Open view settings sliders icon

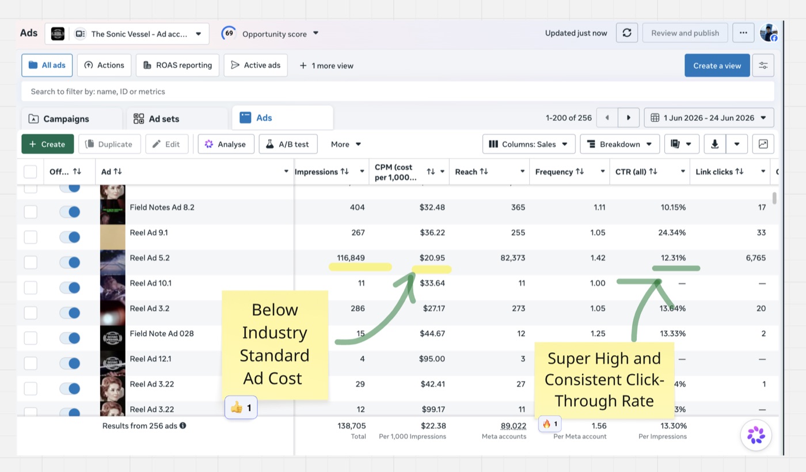(763, 66)
